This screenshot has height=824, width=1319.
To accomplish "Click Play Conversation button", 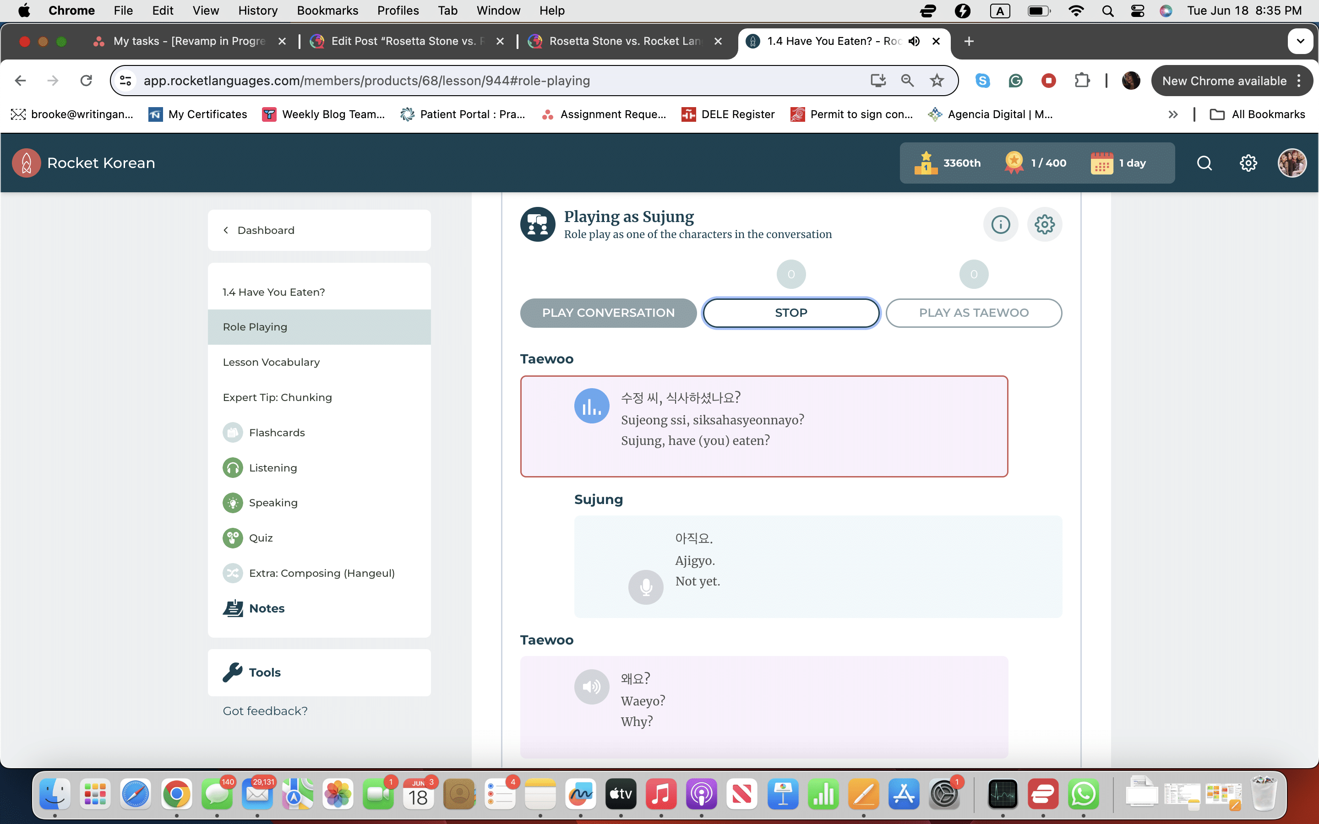I will (608, 313).
